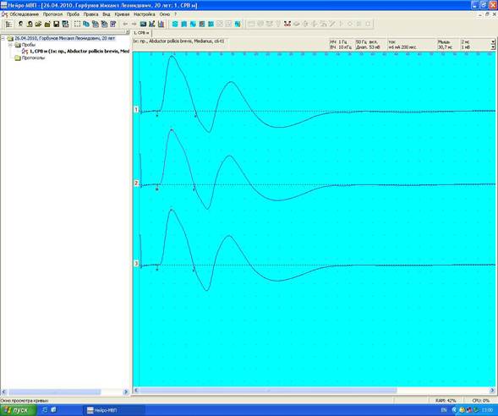Click the floppy disk save icon
498x416 pixels.
click(57, 25)
